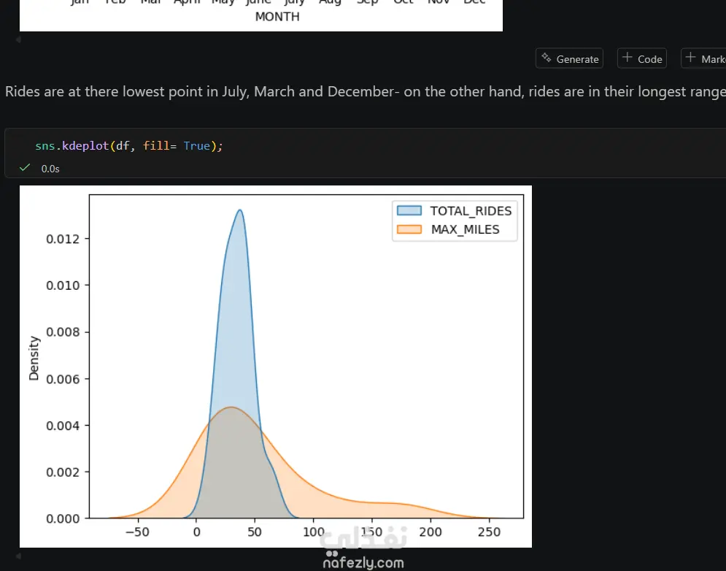Viewport: 726px width, 571px height.
Task: Click the 0.010 y-axis tick label
Action: click(x=63, y=285)
